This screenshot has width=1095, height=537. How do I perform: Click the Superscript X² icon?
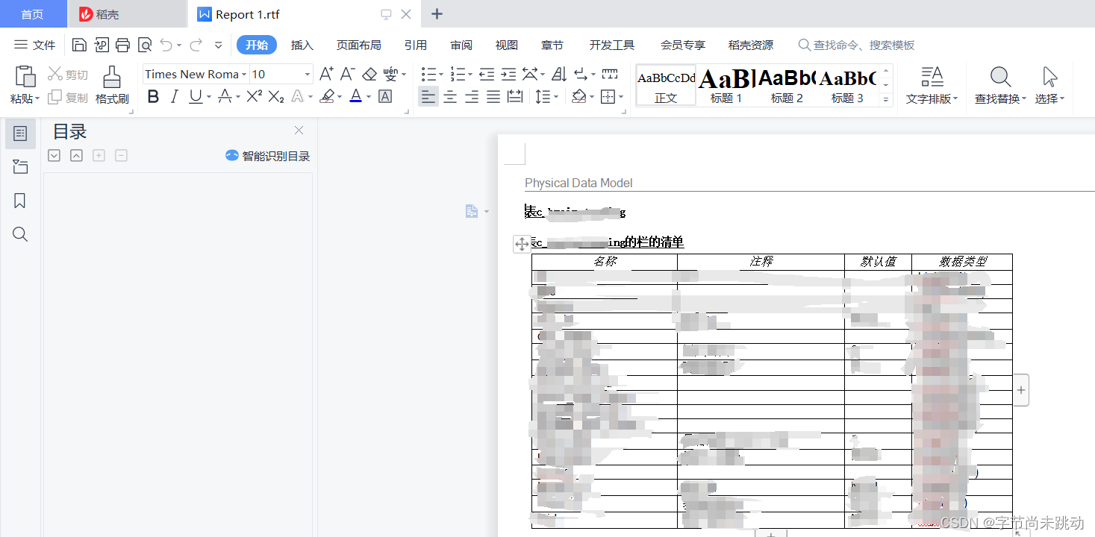(255, 96)
